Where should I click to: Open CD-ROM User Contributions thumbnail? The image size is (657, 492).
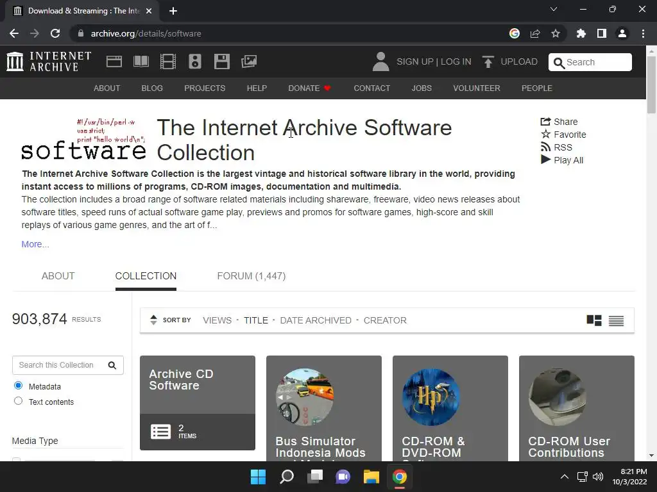tap(558, 397)
